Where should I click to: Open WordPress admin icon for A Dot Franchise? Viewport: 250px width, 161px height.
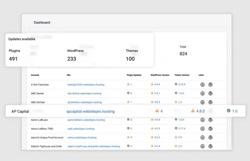click(x=210, y=85)
